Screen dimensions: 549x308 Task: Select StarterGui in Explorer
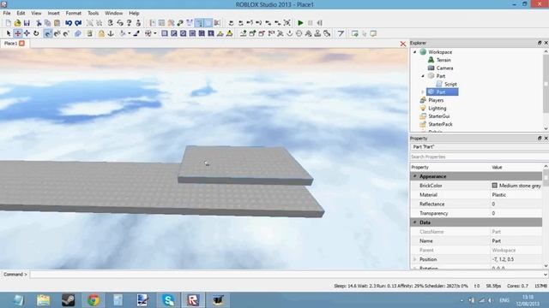[439, 116]
